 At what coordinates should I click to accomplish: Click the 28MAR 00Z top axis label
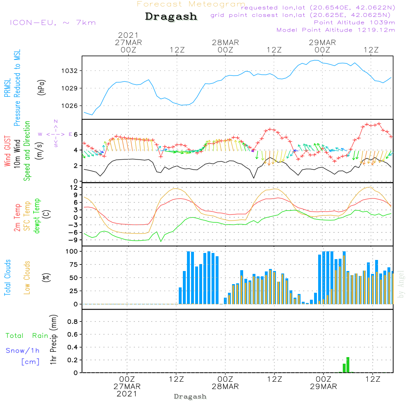pos(225,46)
